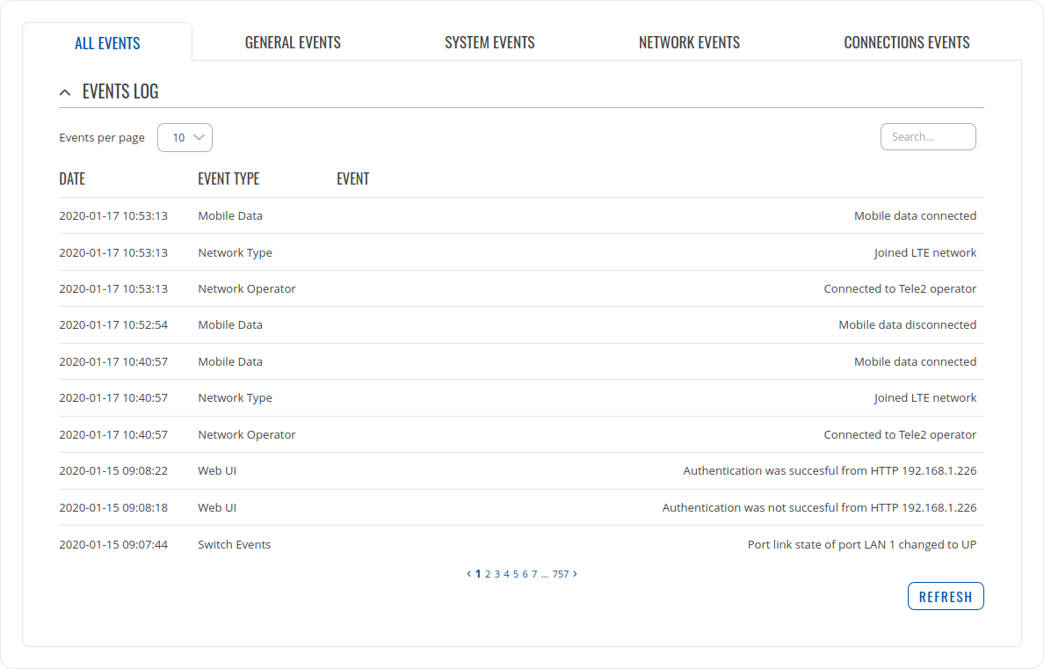
Task: Select the Switch Events LAN 1 row
Action: pyautogui.click(x=520, y=545)
